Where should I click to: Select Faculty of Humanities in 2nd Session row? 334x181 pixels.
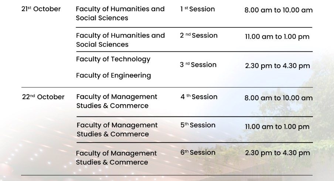tap(120, 40)
